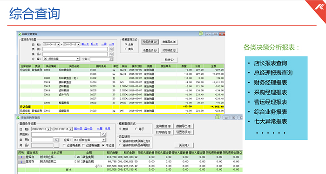Click 后一天 link in 综合进销存查询 window
This screenshot has height=174, width=326.
point(88,129)
